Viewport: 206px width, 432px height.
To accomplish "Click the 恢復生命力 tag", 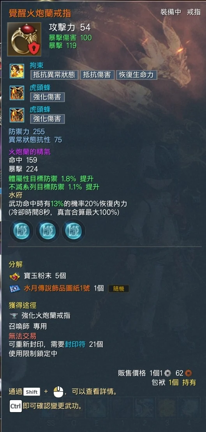I will 137,75.
